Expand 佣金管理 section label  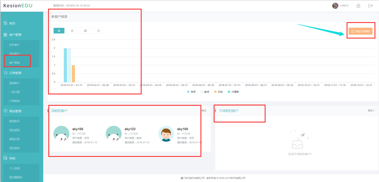[15, 111]
